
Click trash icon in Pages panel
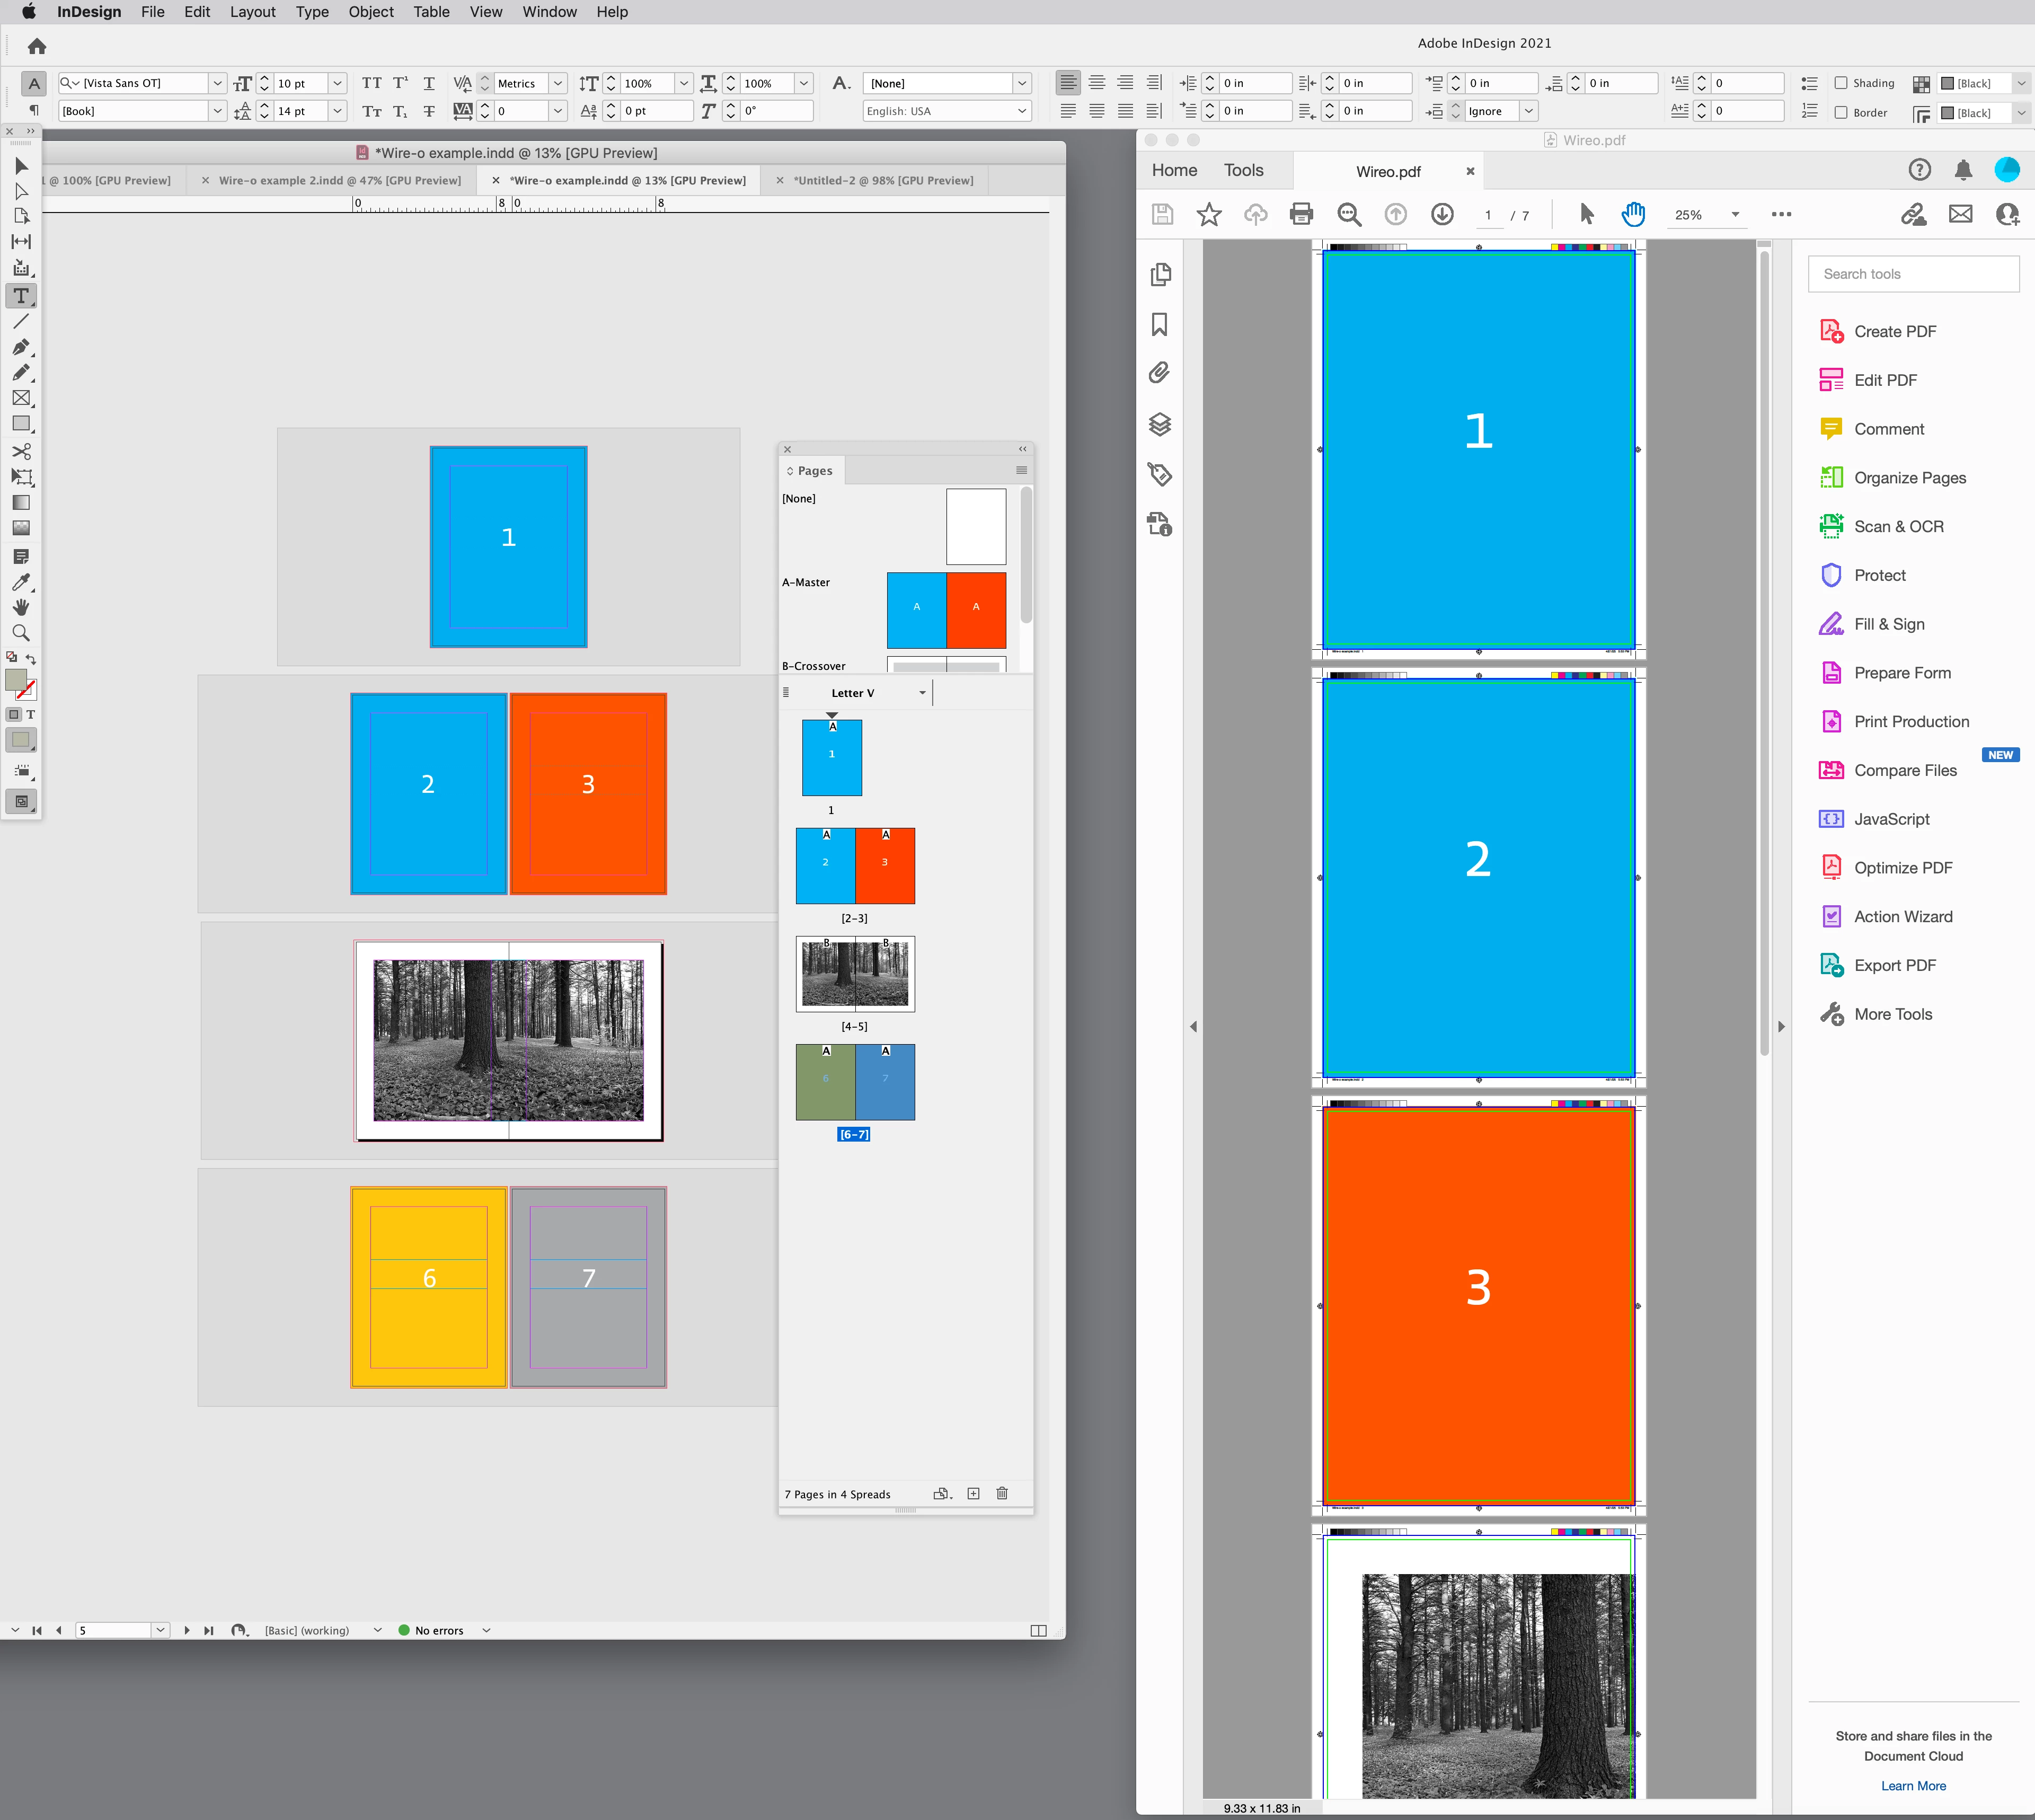1002,1493
